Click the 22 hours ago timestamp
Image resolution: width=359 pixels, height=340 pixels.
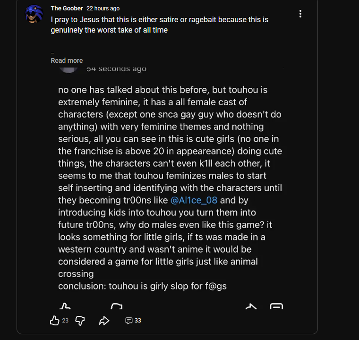tap(103, 8)
